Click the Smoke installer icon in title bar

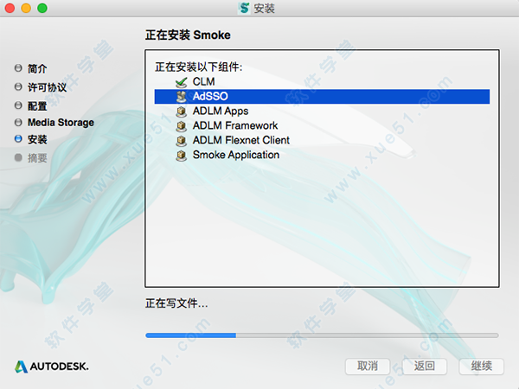pos(244,8)
